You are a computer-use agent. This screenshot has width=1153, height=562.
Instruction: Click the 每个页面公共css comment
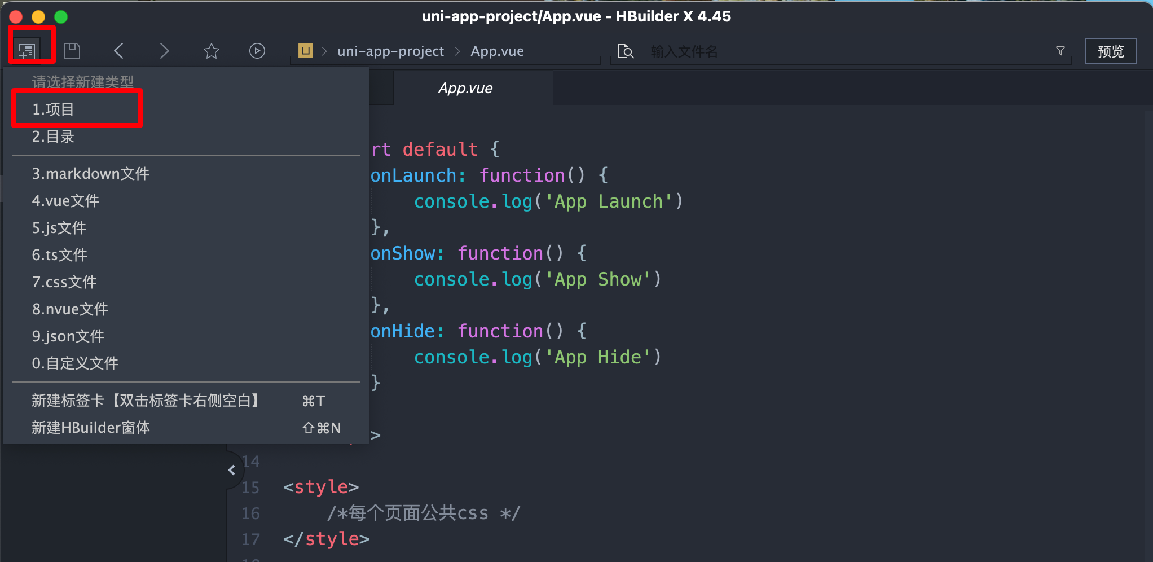(424, 513)
